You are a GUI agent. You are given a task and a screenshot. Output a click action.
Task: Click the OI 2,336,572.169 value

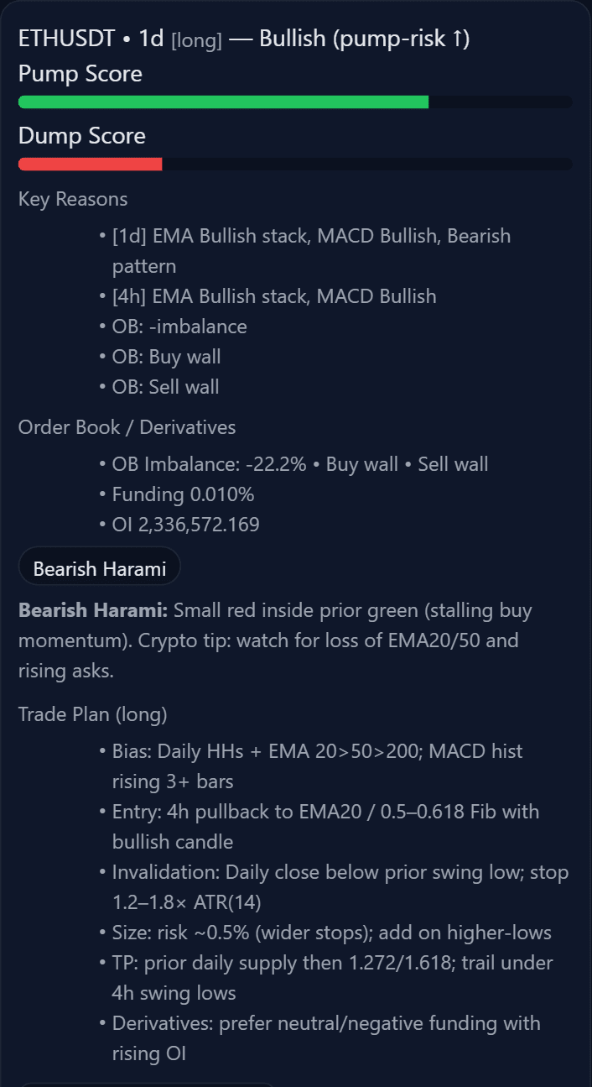[185, 525]
